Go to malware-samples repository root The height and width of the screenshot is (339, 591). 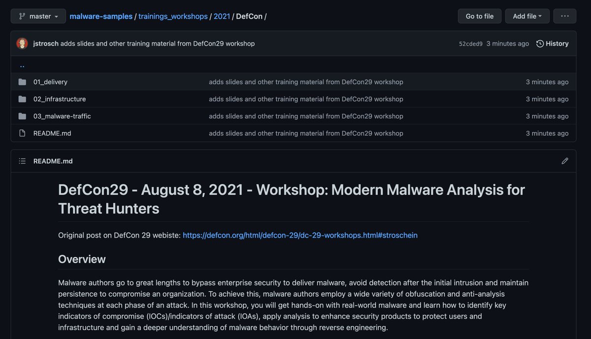click(101, 16)
